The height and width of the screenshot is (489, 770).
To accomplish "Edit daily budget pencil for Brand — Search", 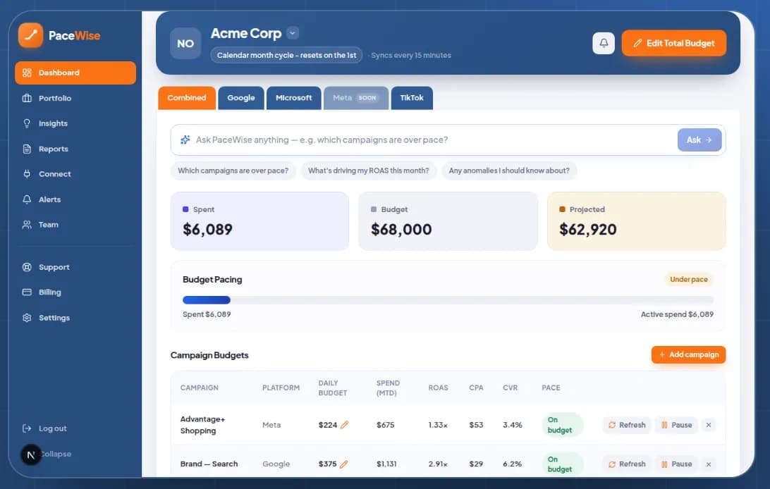I will pos(344,464).
